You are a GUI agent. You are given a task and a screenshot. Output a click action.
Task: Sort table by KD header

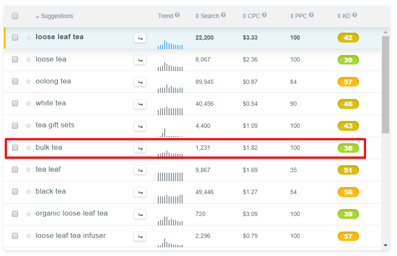coord(344,16)
